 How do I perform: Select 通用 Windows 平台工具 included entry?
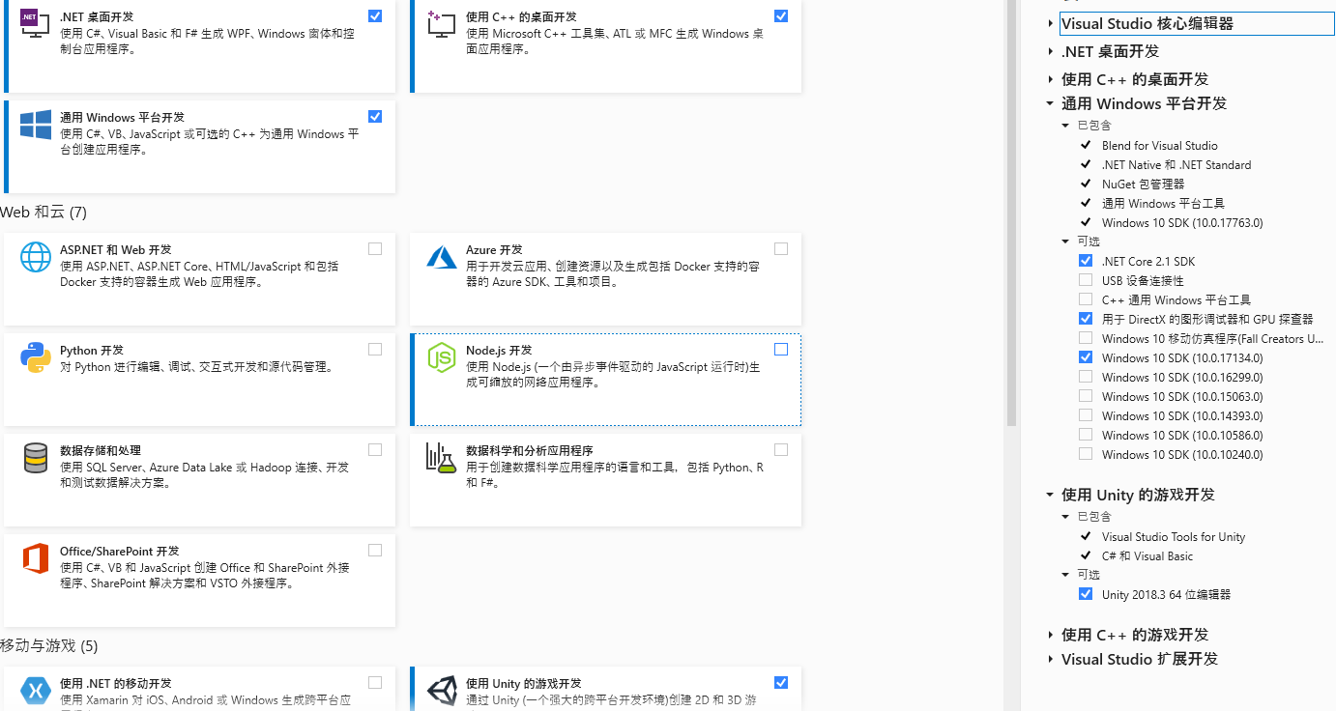click(1163, 203)
